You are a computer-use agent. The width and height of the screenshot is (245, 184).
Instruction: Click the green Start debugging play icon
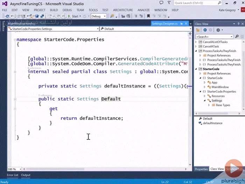(69, 16)
